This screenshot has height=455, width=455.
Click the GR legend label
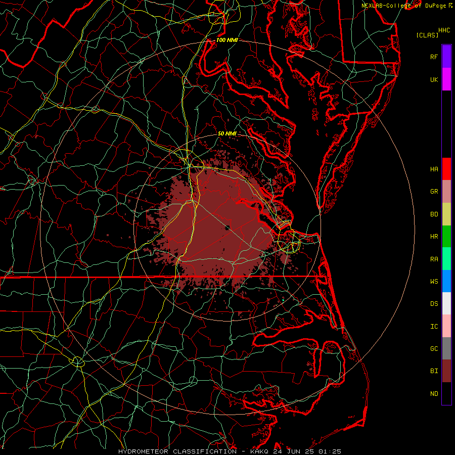434,192
